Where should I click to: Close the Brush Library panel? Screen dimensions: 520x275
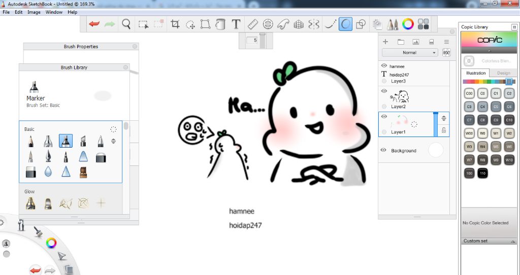point(126,67)
